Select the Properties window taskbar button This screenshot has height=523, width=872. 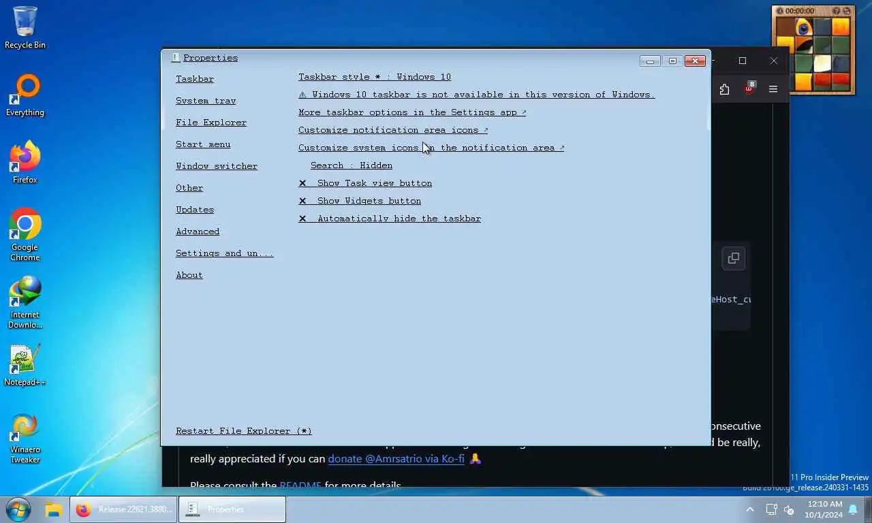point(232,509)
